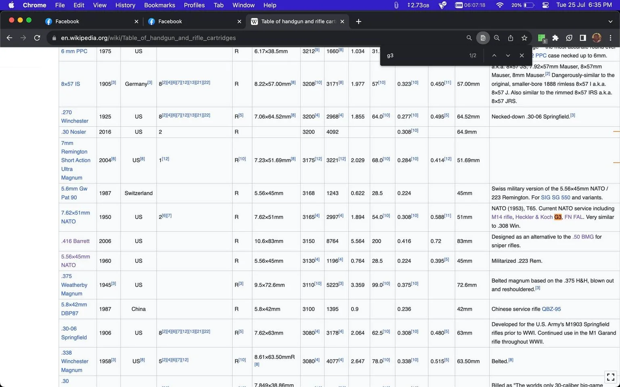Follow the M14 rifle link
Image resolution: width=620 pixels, height=387 pixels.
pos(502,217)
